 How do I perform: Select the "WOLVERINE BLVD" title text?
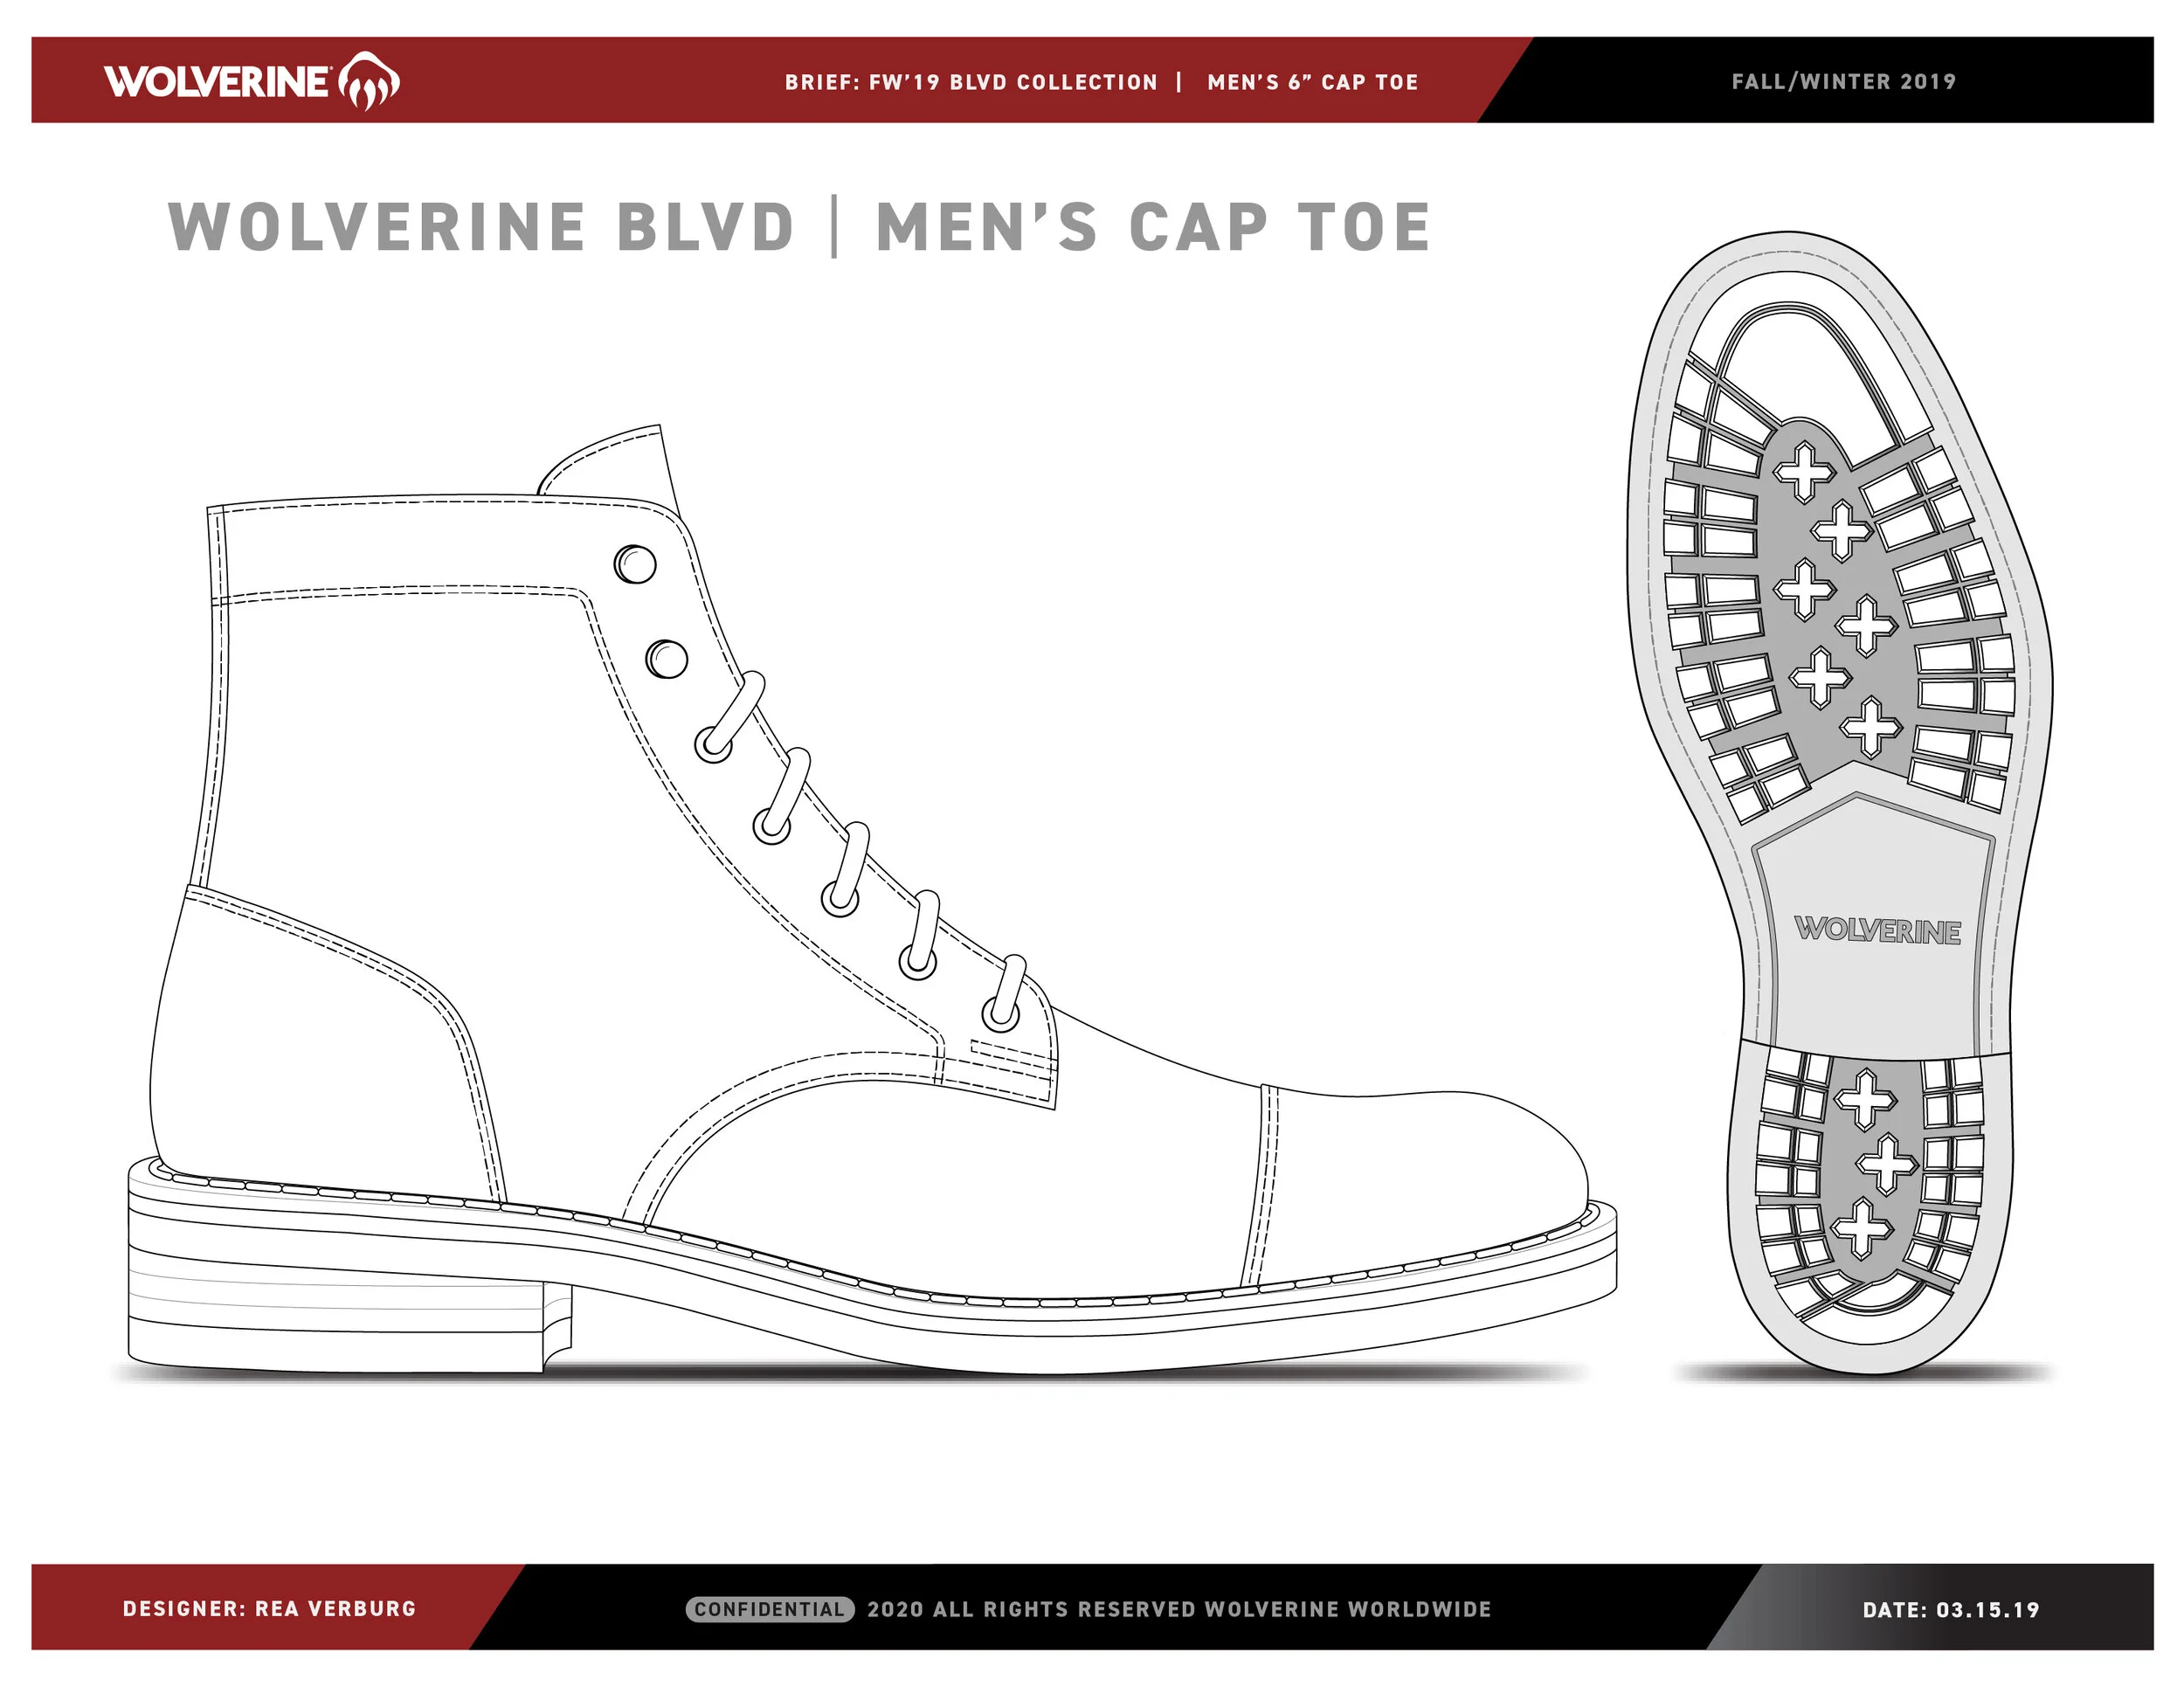click(x=481, y=227)
